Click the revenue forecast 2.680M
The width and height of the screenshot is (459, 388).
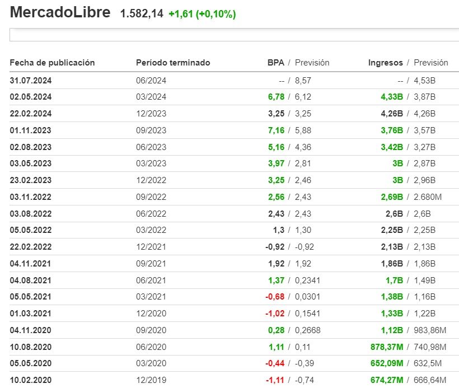[428, 197]
